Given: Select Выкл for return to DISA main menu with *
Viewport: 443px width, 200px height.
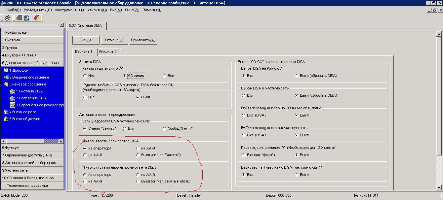Looking at the screenshot, I should 297,175.
